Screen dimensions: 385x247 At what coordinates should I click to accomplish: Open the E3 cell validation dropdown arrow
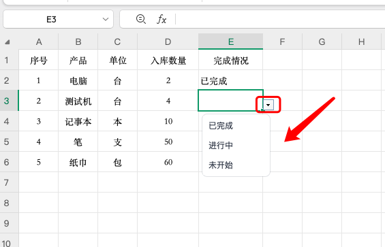click(268, 105)
